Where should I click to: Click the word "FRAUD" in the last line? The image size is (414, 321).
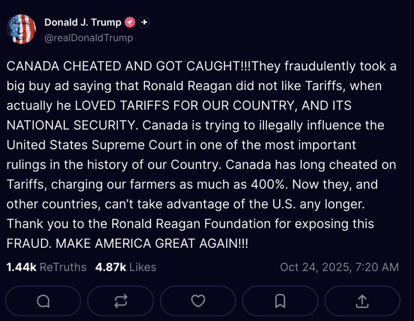pyautogui.click(x=27, y=244)
